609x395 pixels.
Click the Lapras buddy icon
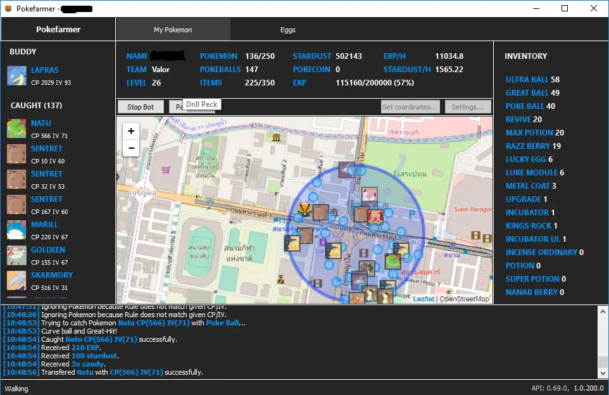[16, 75]
